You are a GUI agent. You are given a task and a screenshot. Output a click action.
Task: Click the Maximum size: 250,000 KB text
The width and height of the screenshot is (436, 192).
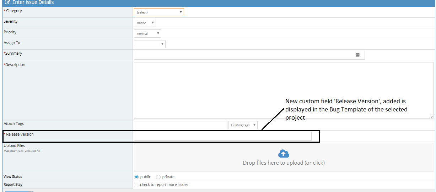(22, 151)
